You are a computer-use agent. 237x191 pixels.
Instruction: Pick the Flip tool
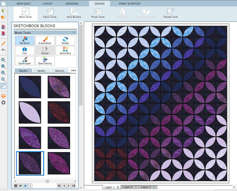click(25, 51)
